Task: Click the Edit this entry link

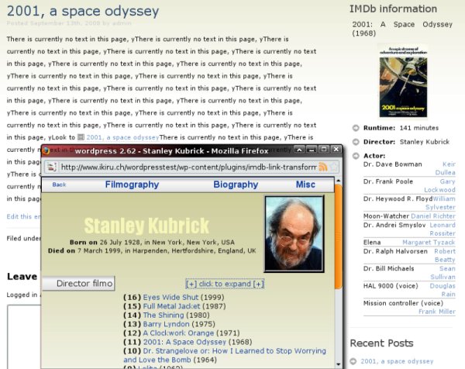Action: click(23, 216)
